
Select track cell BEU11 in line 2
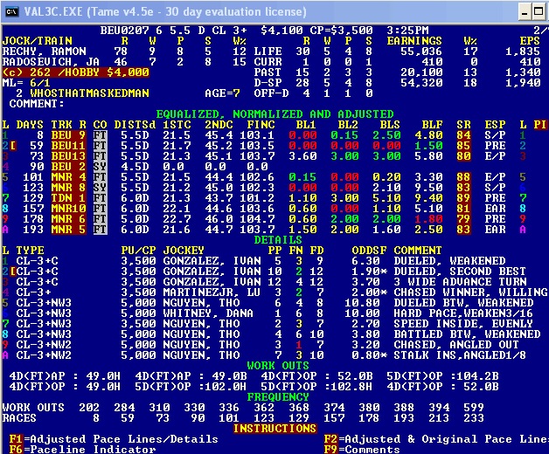point(68,146)
